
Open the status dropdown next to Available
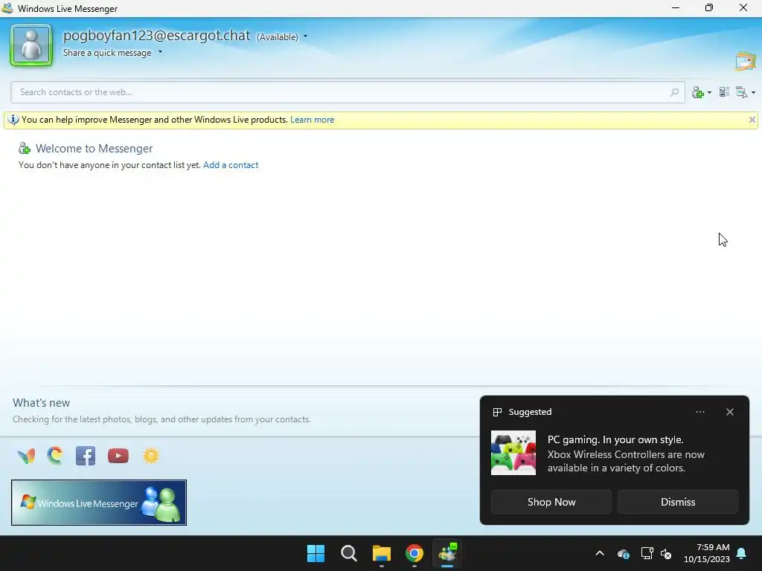coord(305,36)
